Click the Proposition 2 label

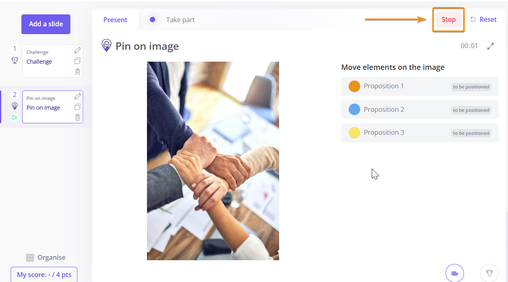coord(384,109)
